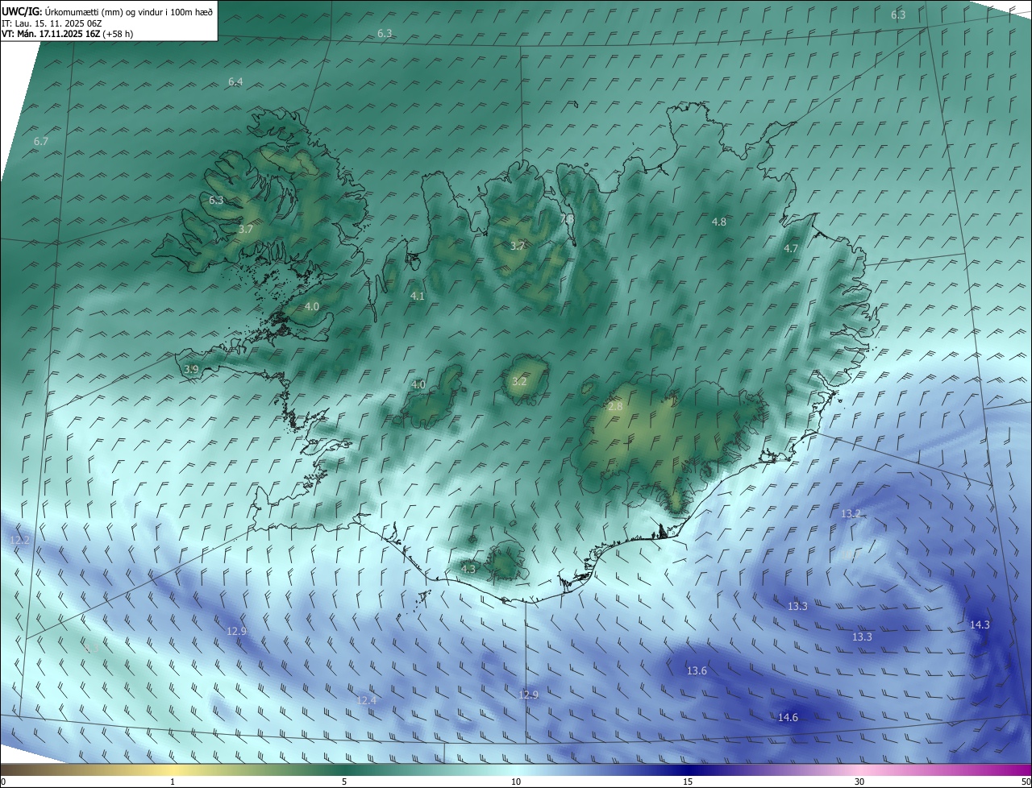Click the 12.2 value label on the map
The image size is (1032, 788).
click(20, 540)
